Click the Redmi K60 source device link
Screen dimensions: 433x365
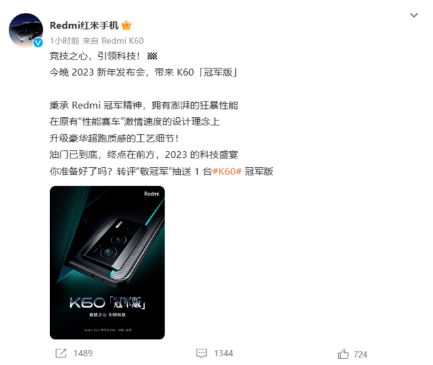tap(123, 41)
